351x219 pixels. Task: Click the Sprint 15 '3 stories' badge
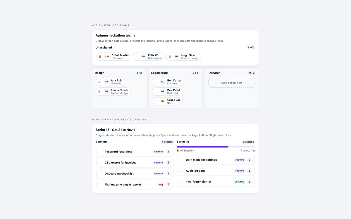[x=248, y=142]
